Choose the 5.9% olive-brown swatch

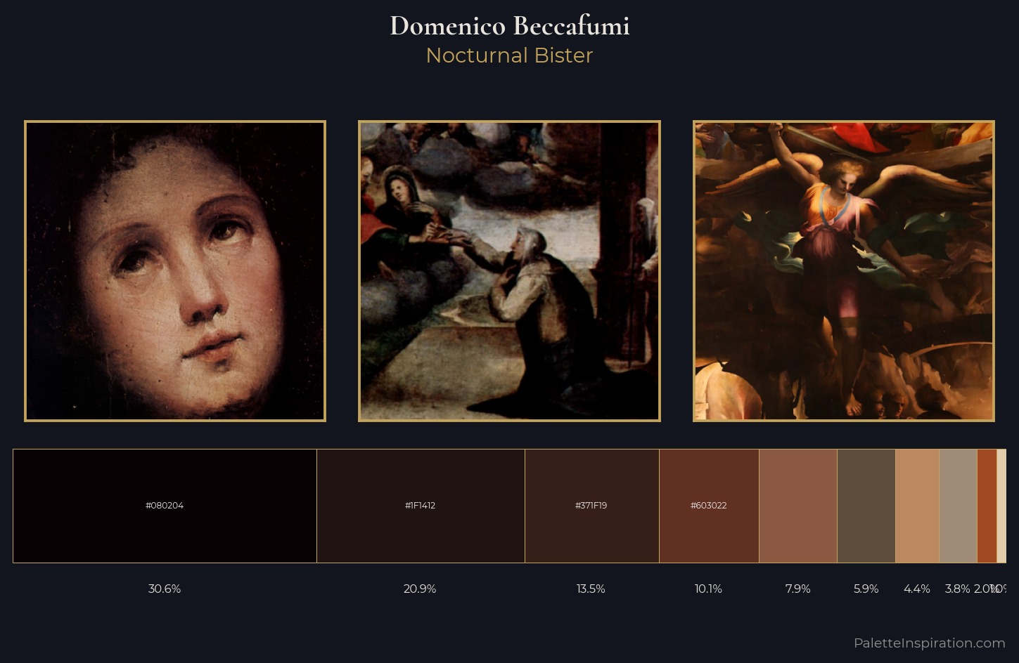[866, 506]
